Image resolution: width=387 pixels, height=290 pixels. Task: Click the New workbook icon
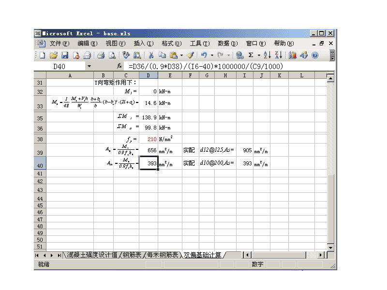(43, 55)
